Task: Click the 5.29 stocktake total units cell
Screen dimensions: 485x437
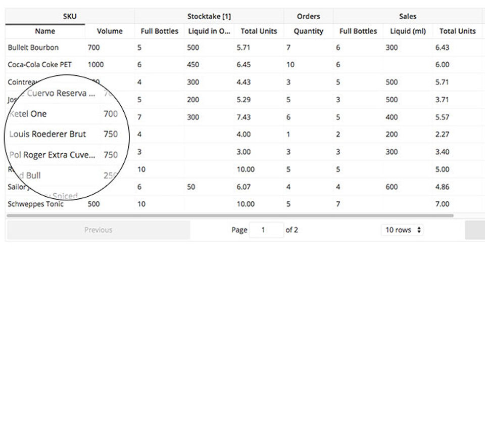Action: click(244, 100)
